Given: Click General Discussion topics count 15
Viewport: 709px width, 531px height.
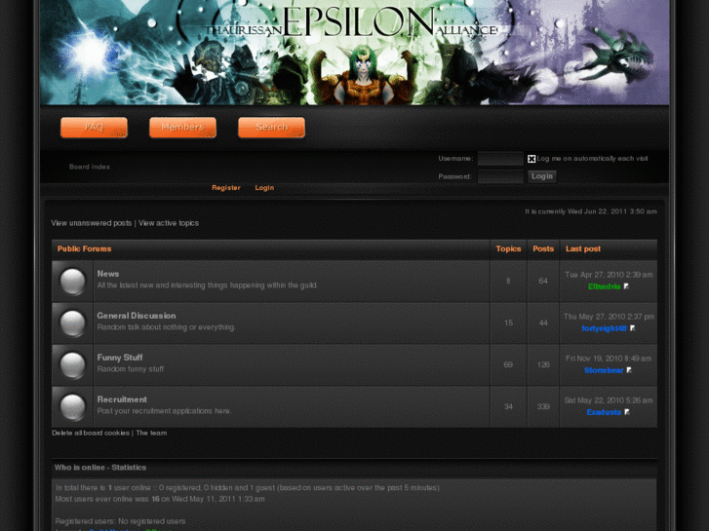Looking at the screenshot, I should click(508, 323).
